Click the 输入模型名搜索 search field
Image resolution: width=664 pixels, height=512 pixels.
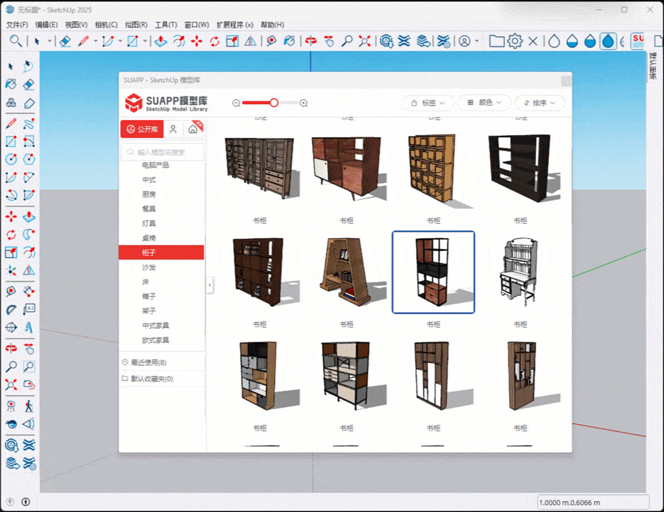coord(162,153)
